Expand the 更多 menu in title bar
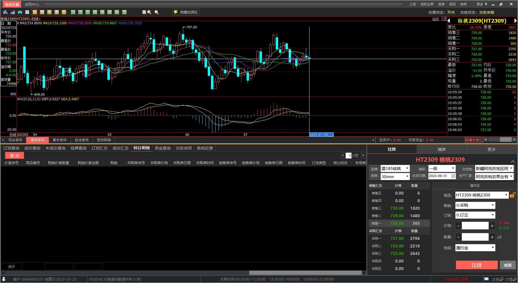This screenshot has height=283, width=518. 482,4
